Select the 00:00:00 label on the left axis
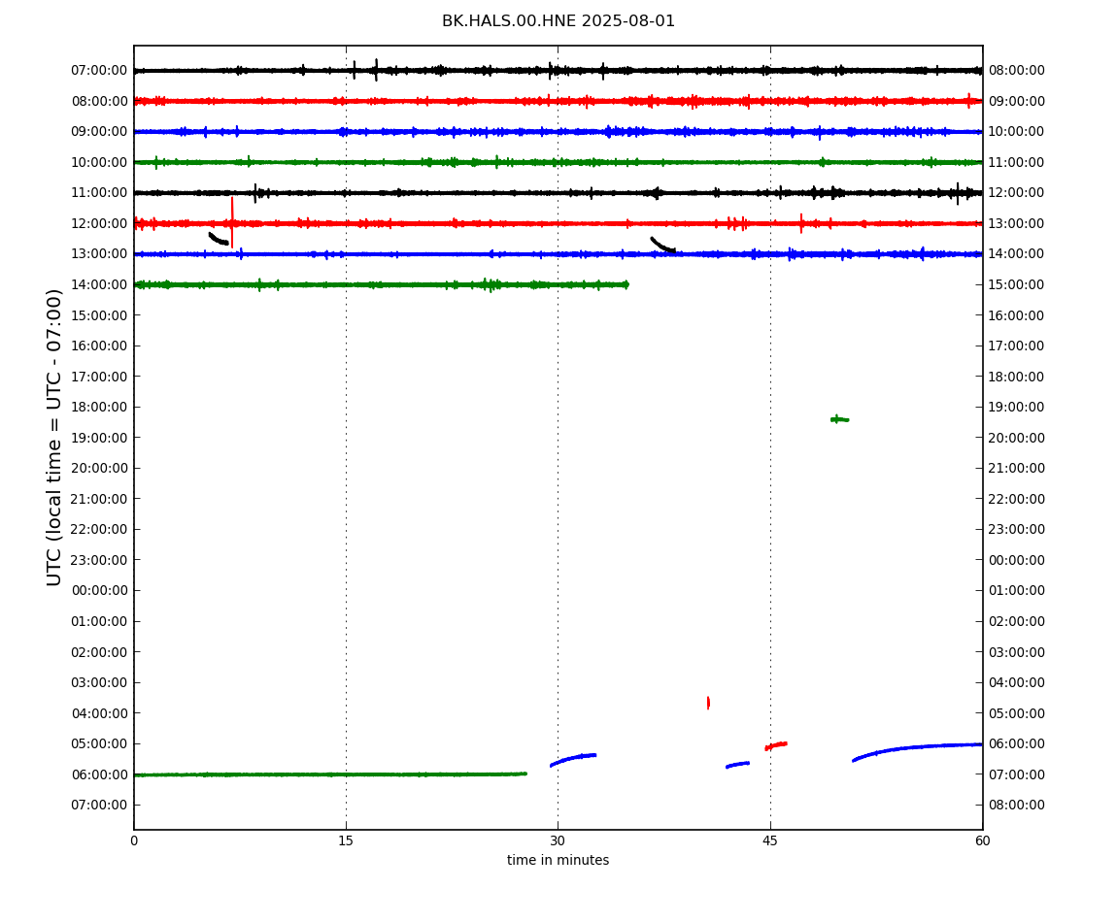1117x922 pixels. [99, 591]
